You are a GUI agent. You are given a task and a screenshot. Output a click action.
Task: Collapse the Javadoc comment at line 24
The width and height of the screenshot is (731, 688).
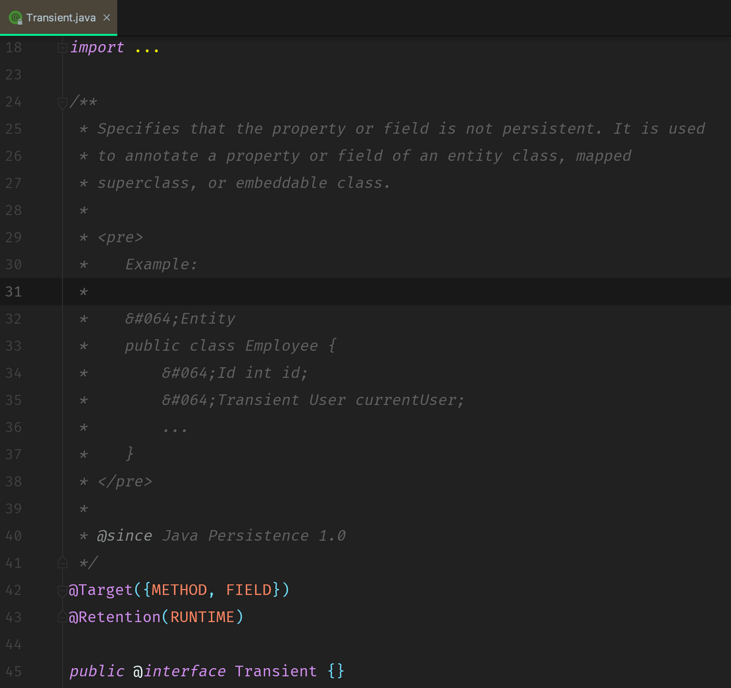tap(62, 102)
